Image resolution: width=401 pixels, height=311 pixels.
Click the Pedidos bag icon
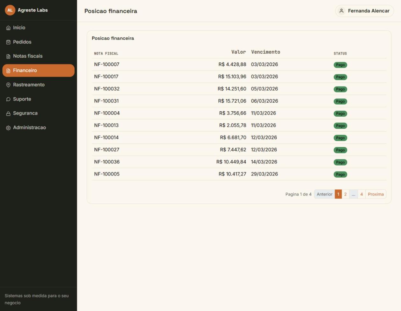point(8,42)
